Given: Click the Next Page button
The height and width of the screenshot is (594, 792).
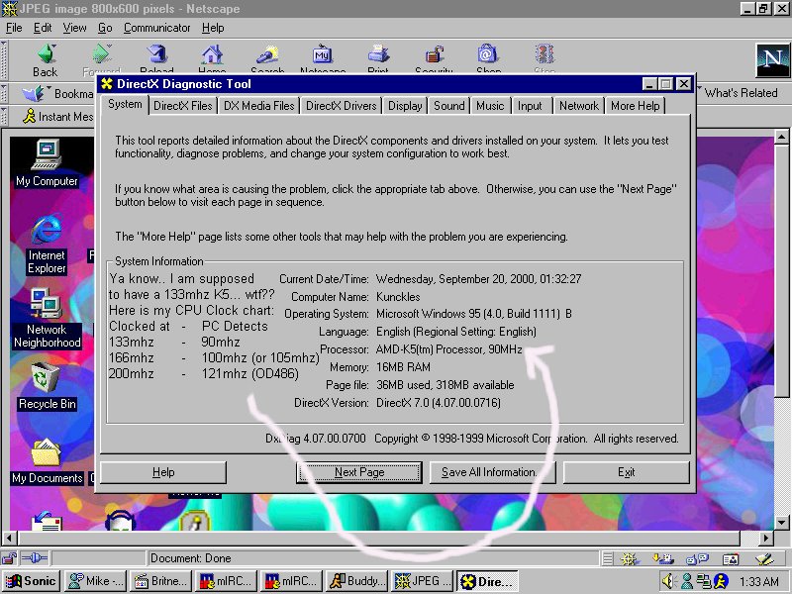Looking at the screenshot, I should [359, 472].
